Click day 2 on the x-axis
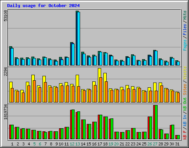 coord(18,144)
